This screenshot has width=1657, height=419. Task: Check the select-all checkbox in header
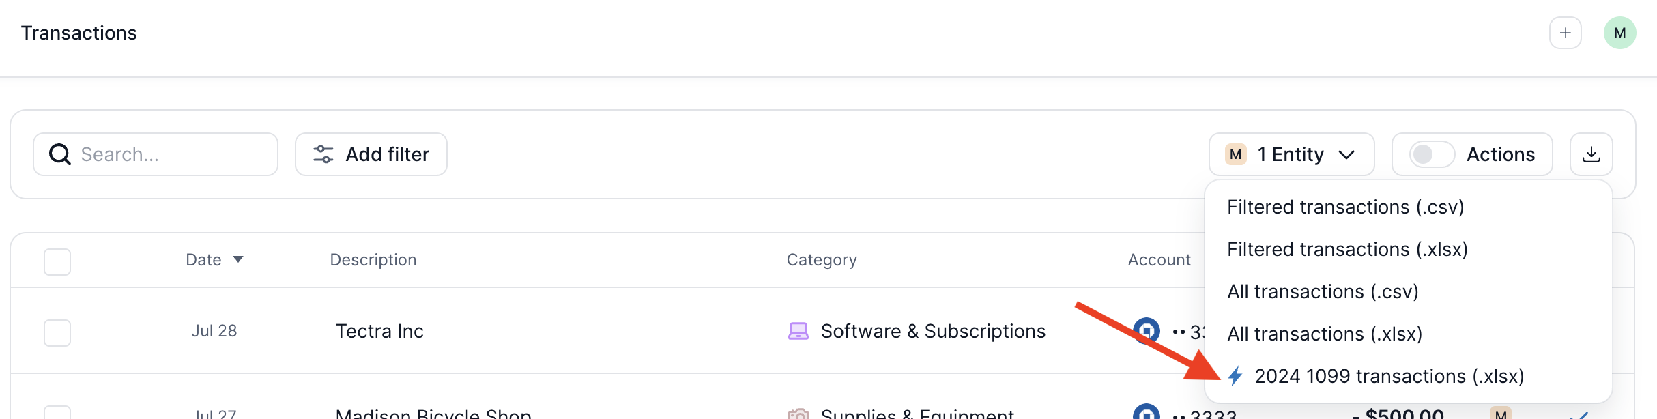(57, 261)
